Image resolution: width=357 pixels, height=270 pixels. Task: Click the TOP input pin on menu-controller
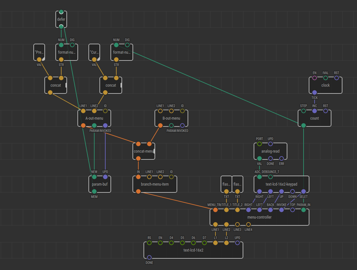pyautogui.click(x=293, y=210)
